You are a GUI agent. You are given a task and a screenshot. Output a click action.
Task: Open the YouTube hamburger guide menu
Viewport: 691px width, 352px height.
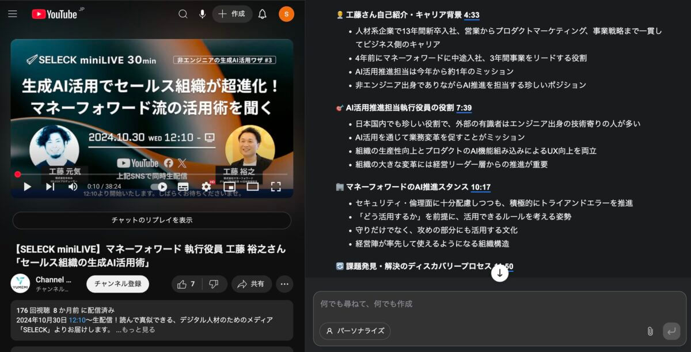13,14
